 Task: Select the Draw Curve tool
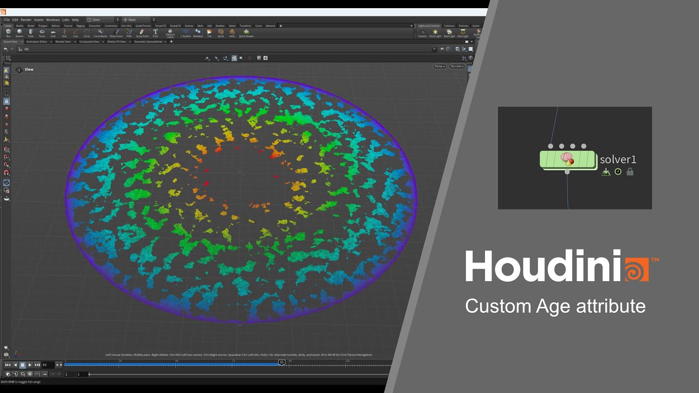tap(116, 33)
